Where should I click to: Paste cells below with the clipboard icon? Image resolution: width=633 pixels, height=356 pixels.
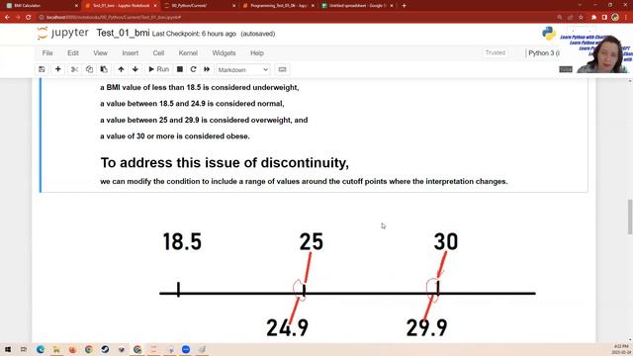coord(104,69)
